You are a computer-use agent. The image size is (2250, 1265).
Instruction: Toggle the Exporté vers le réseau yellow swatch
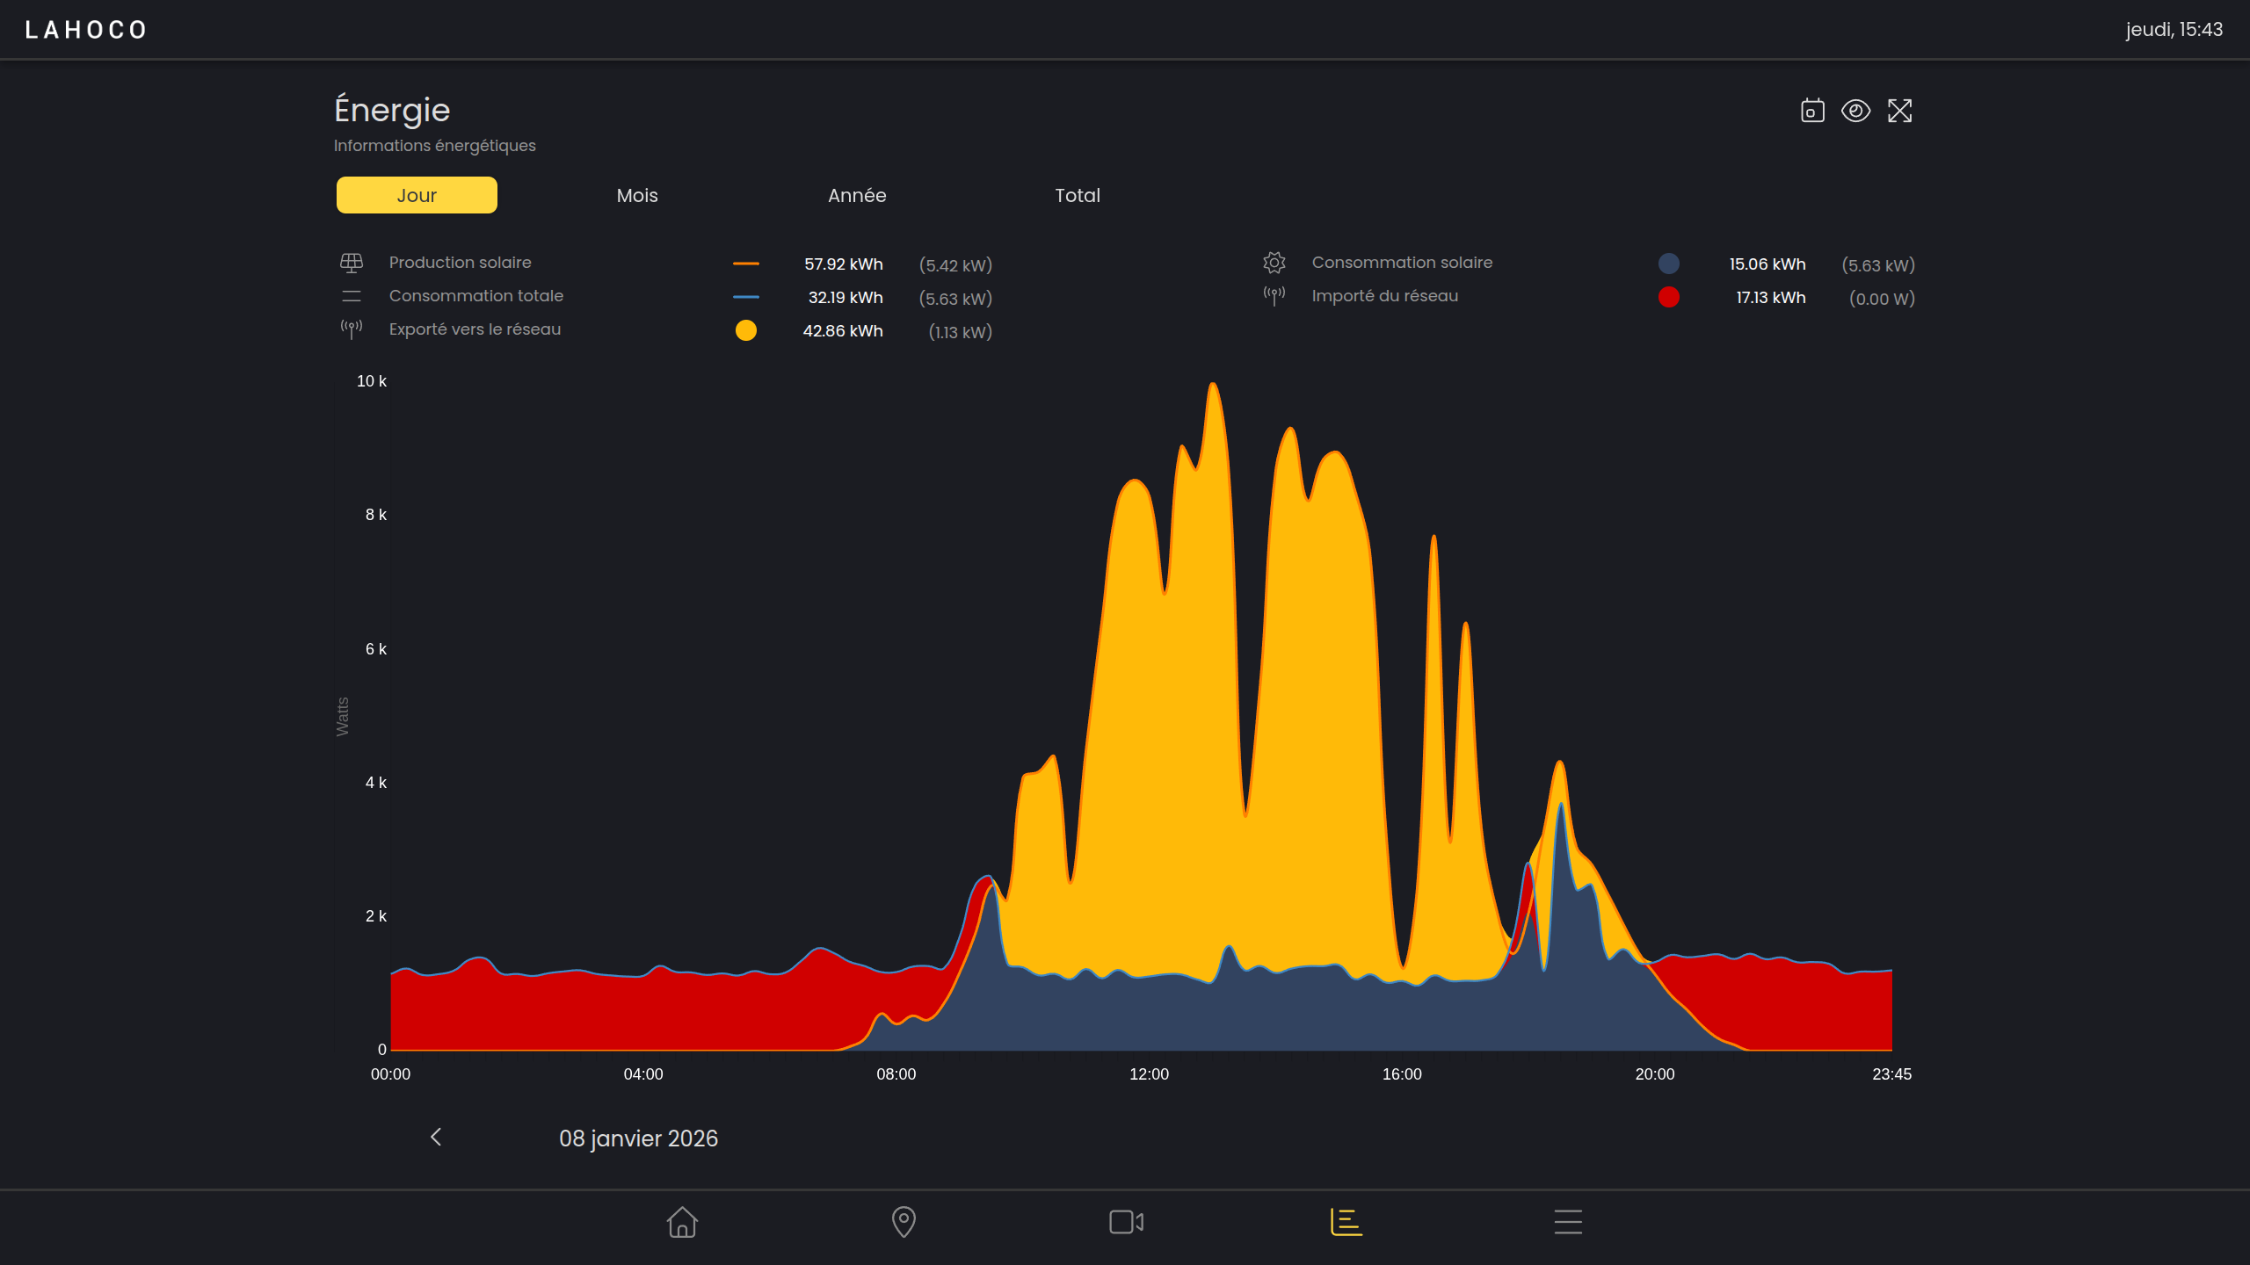(x=745, y=330)
